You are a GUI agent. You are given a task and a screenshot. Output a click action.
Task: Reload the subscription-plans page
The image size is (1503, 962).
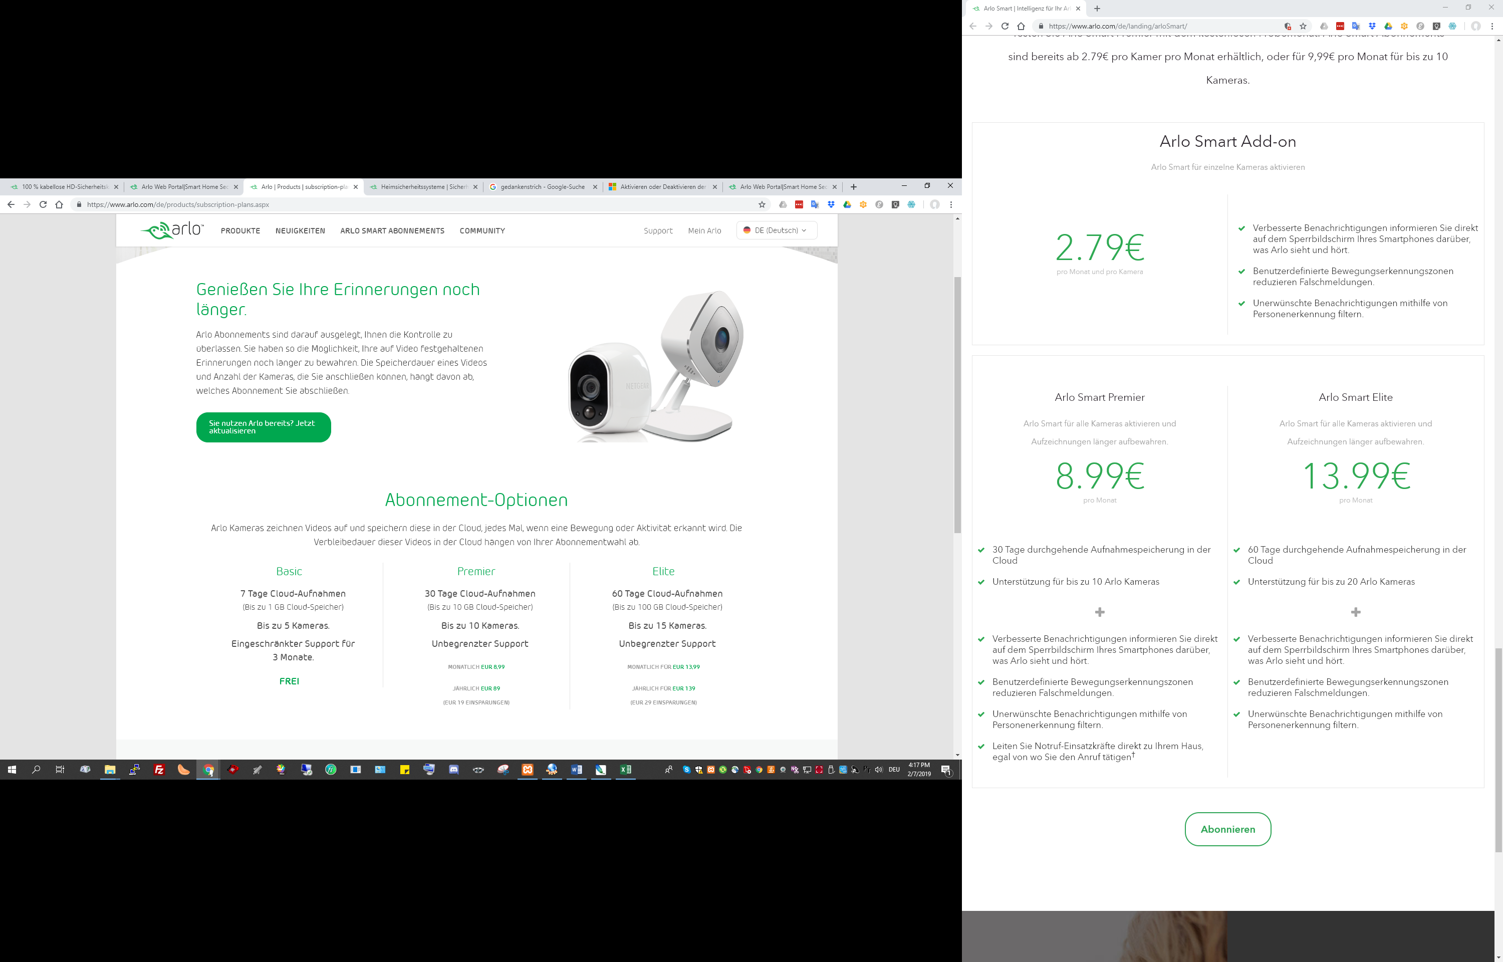point(43,204)
